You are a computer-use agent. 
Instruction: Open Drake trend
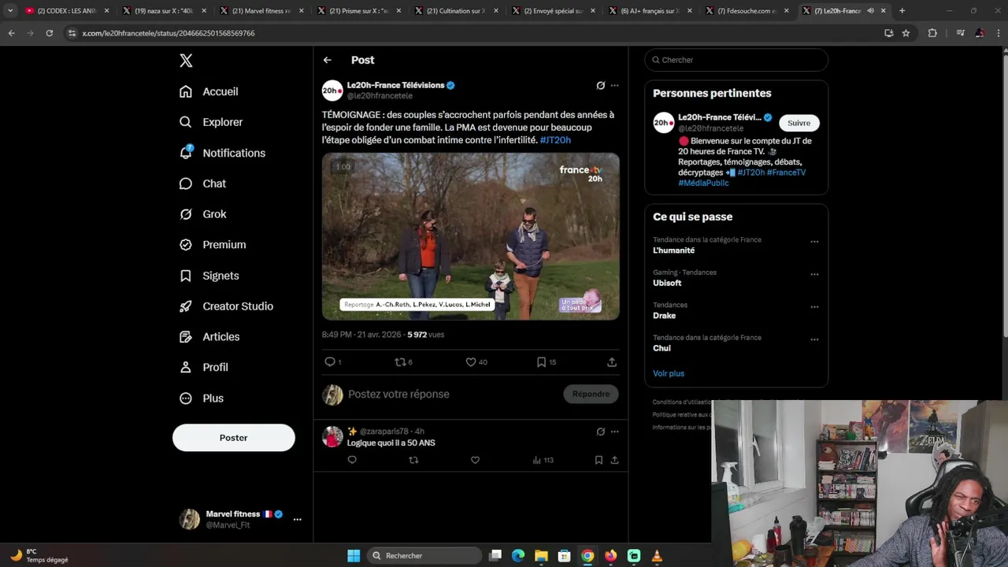coord(664,316)
